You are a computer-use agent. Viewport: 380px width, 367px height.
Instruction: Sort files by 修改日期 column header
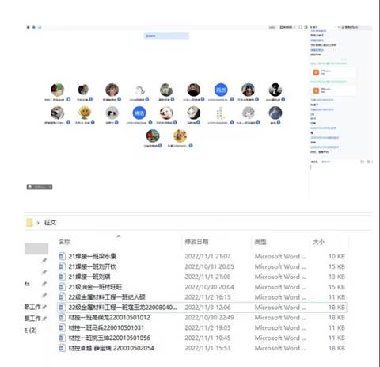(196, 242)
